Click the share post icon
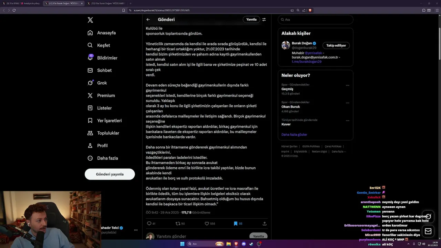441x248 pixels. pyautogui.click(x=265, y=224)
